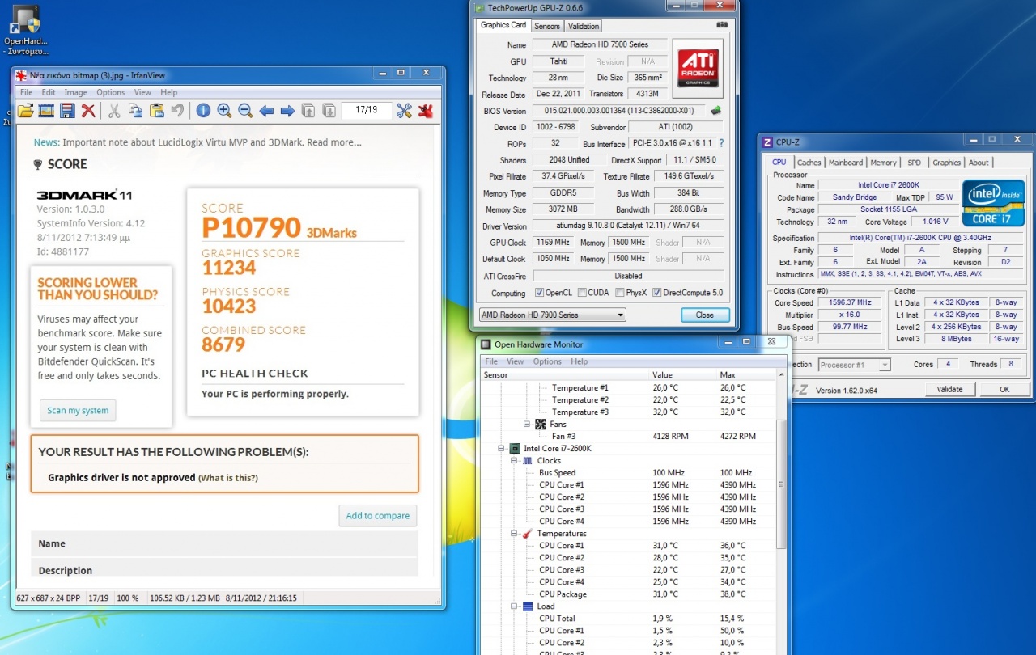Click the red X Delete icon in IrfanView

[88, 111]
